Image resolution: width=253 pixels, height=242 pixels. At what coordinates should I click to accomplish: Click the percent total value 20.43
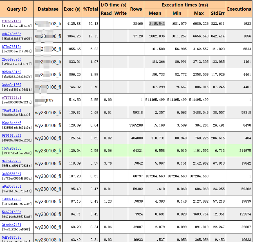(x=93, y=24)
